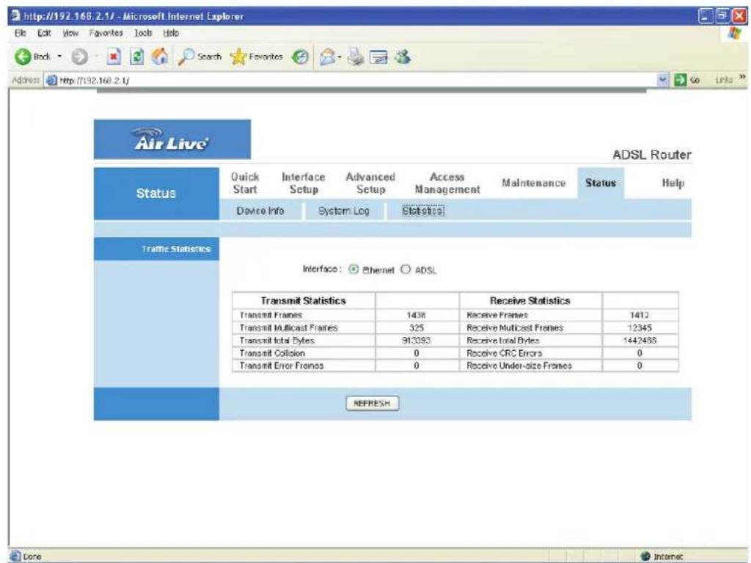Open the Statistics sub-tab

423,211
